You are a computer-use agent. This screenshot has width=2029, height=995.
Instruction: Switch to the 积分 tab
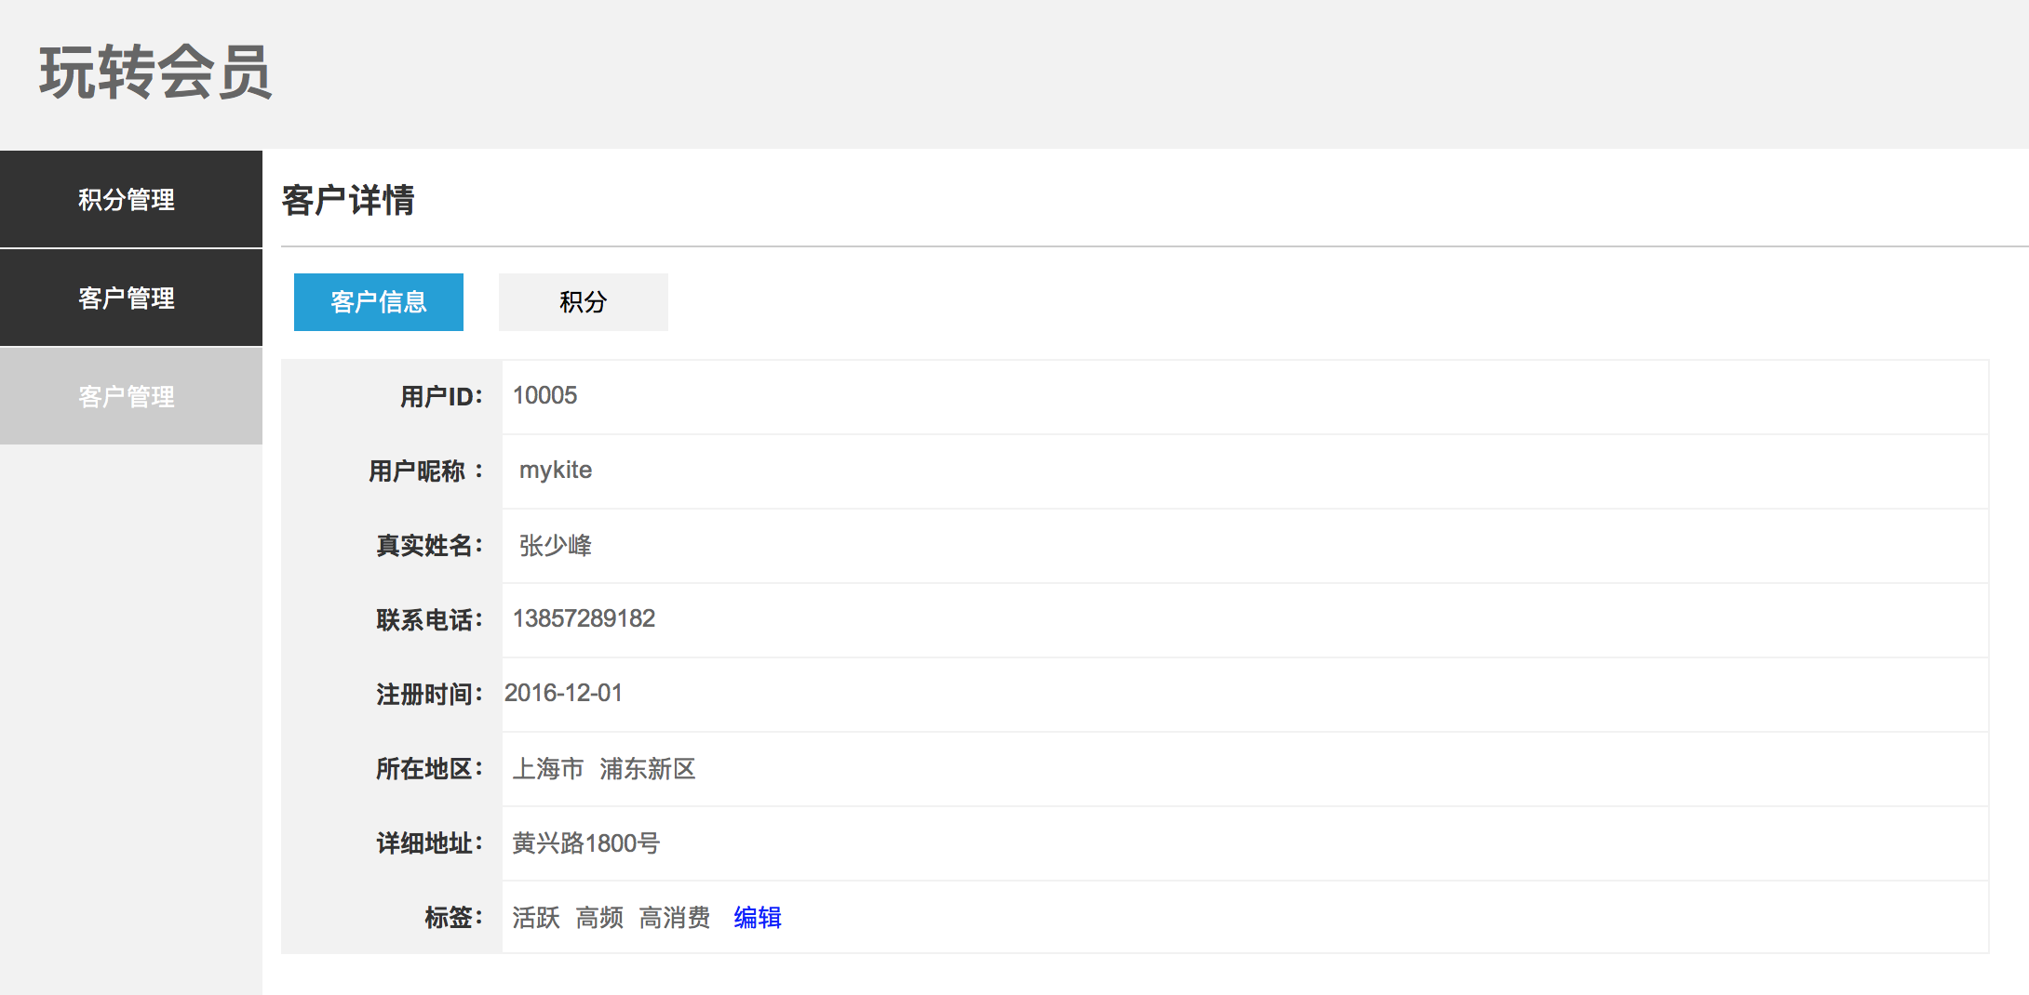pos(584,302)
